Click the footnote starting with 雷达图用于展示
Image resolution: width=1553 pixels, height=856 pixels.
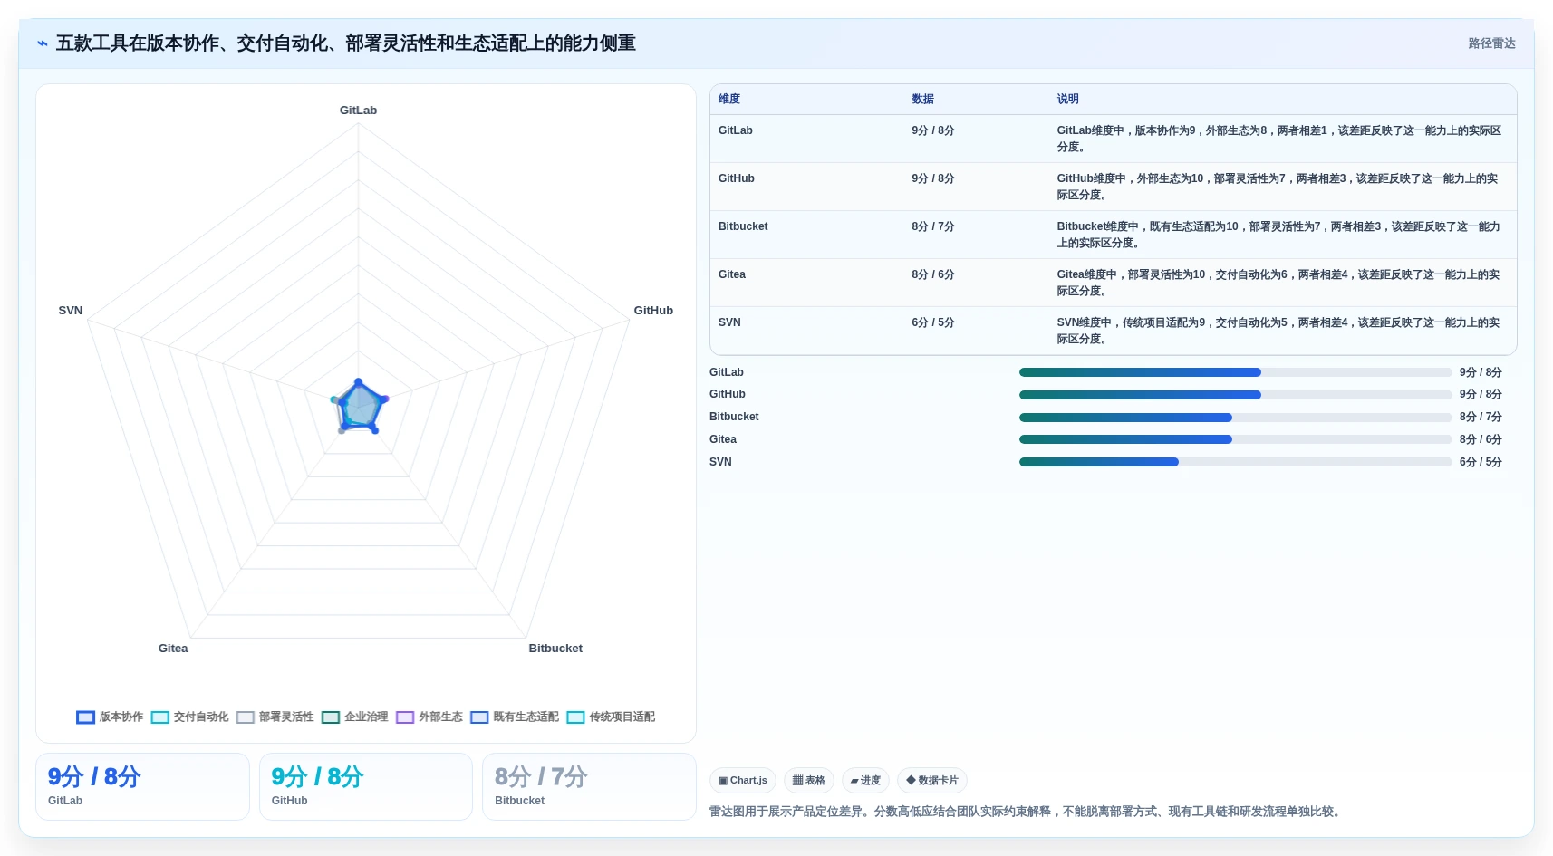[x=1026, y=812]
